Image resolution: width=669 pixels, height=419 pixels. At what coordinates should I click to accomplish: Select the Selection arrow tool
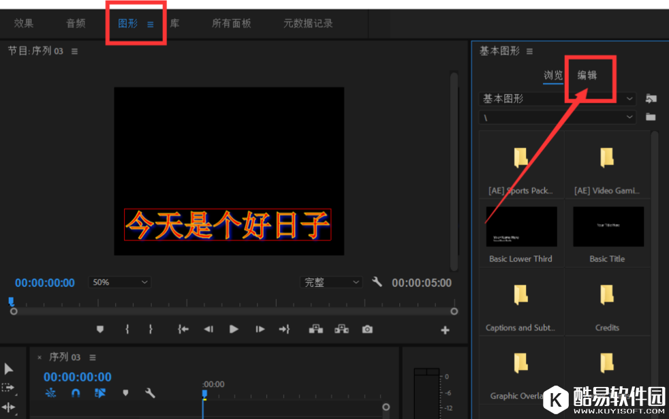9,369
